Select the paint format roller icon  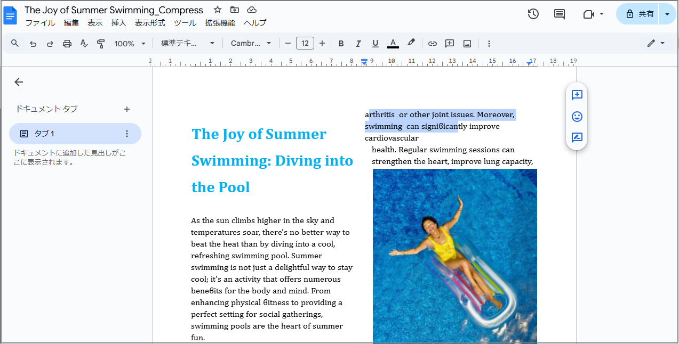coord(101,44)
